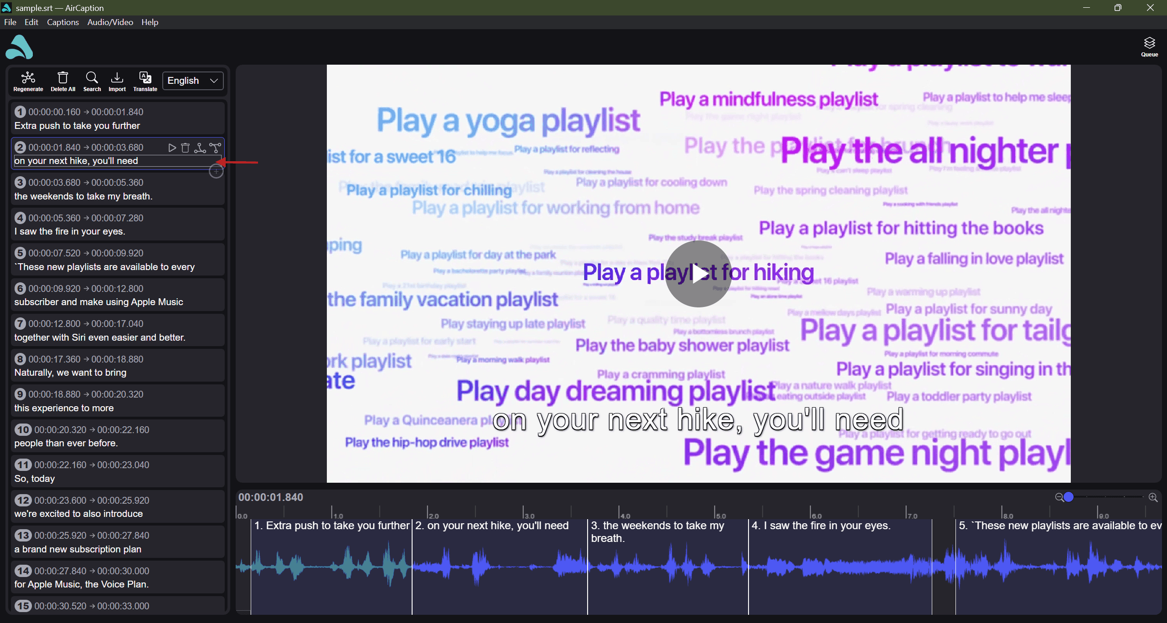Click the AirCaption logo
Viewport: 1167px width, 623px height.
(x=19, y=47)
